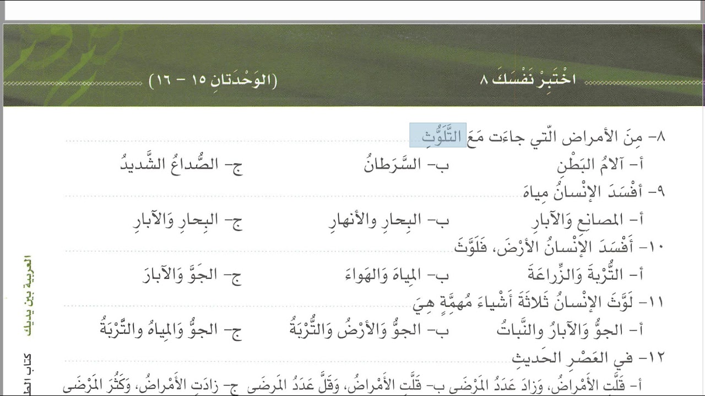Choose answer أ- التُّرْبَةَ وَالزِّراعَةَ

click(586, 274)
